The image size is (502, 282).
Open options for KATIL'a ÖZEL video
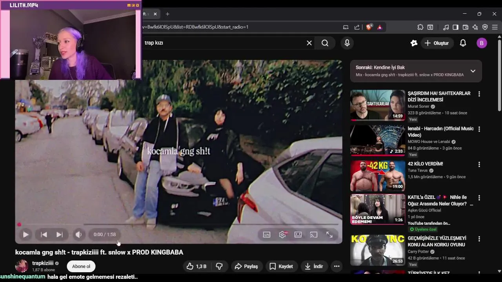(479, 198)
